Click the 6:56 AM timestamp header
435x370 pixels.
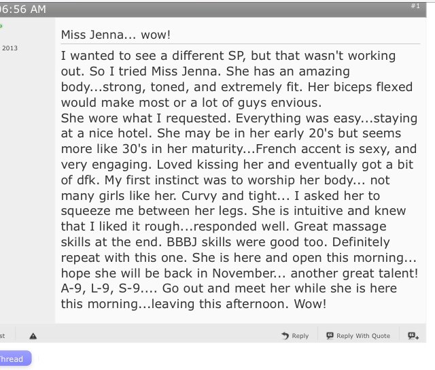coord(22,9)
